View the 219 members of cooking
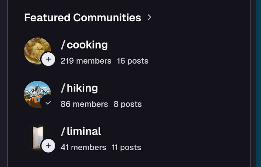261x167 pixels. coord(86,61)
